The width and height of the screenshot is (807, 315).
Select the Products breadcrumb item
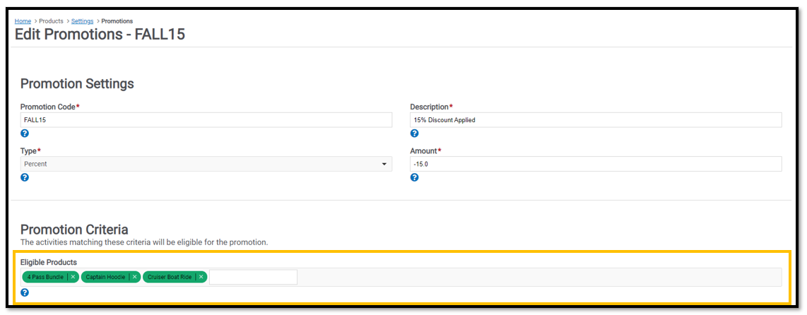tap(51, 21)
